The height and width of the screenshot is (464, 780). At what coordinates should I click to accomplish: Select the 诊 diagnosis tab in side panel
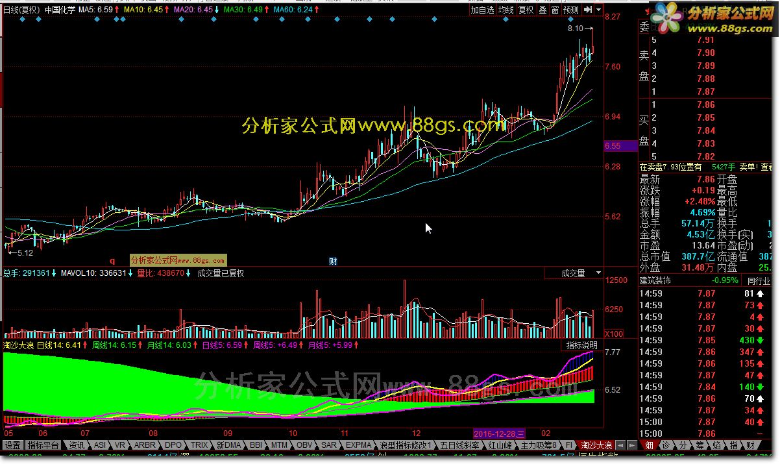point(666,445)
